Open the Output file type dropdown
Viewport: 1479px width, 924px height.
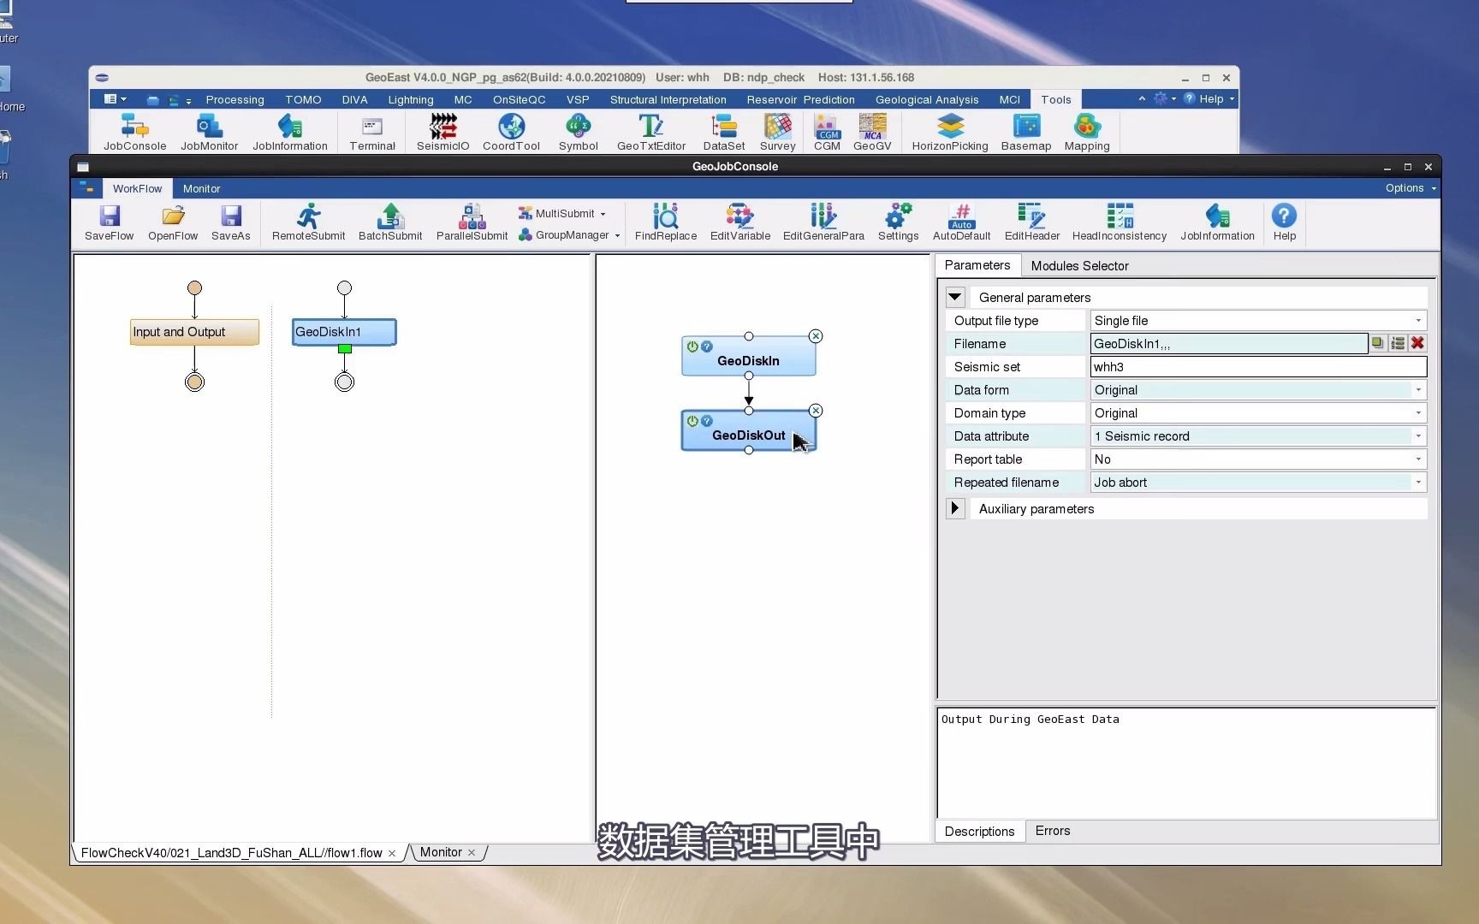(1258, 321)
